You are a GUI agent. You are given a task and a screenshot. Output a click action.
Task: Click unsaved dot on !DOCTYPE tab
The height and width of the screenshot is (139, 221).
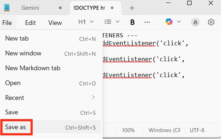(112, 8)
